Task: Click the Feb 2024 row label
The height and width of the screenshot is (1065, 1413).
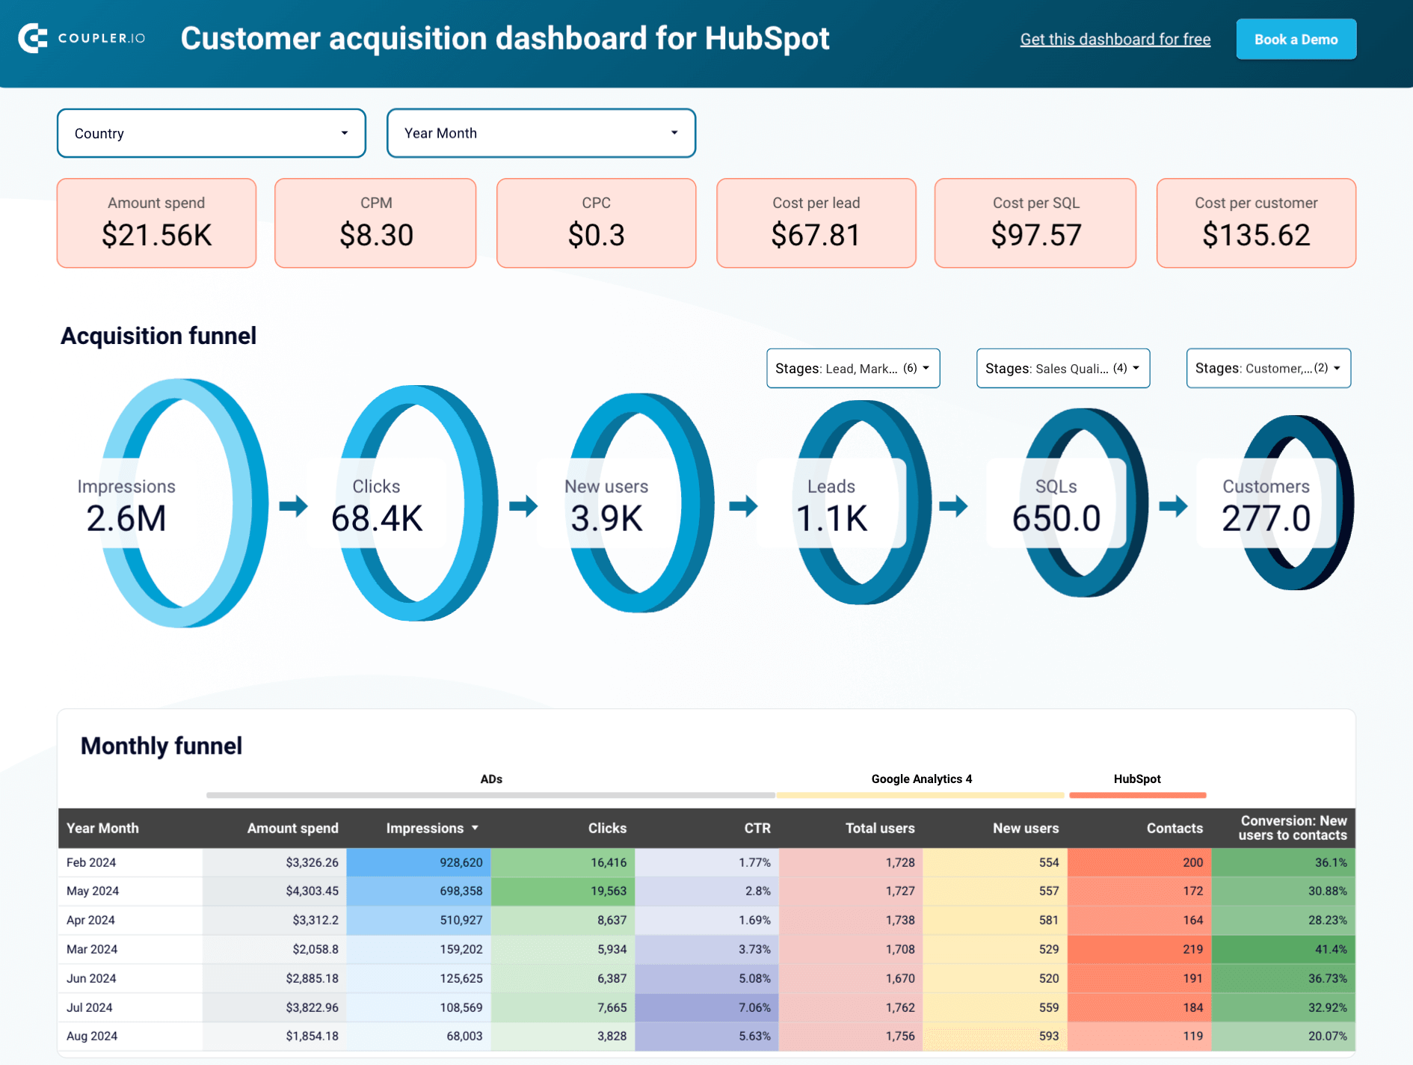Action: point(91,862)
